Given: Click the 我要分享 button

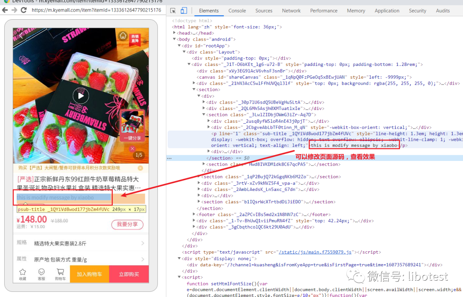Looking at the screenshot, I should coord(127,224).
